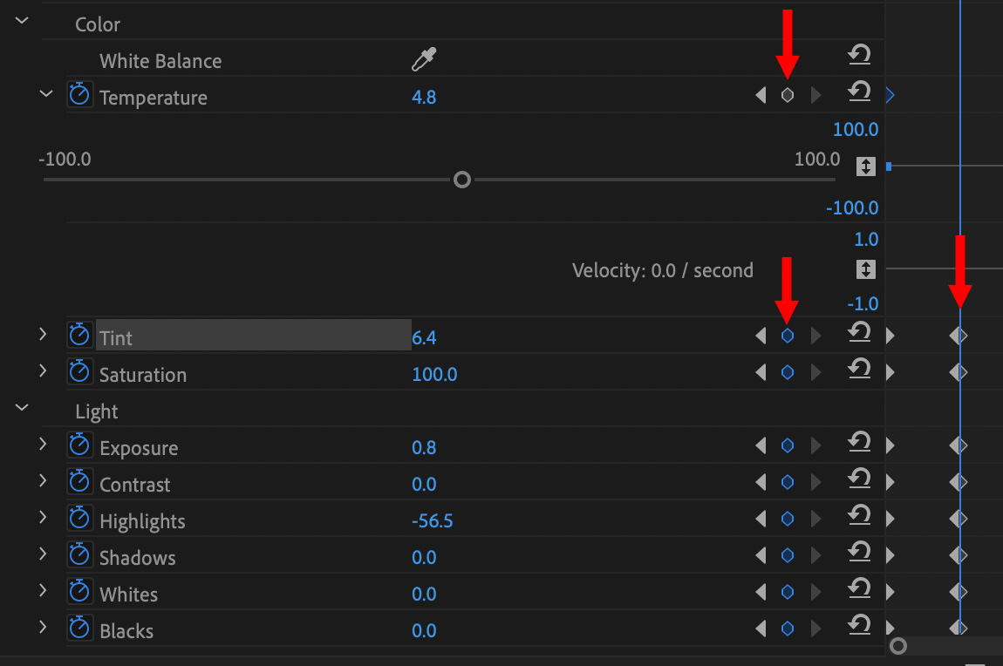The height and width of the screenshot is (666, 1003).
Task: Collapse the Light section
Action: pyautogui.click(x=22, y=407)
